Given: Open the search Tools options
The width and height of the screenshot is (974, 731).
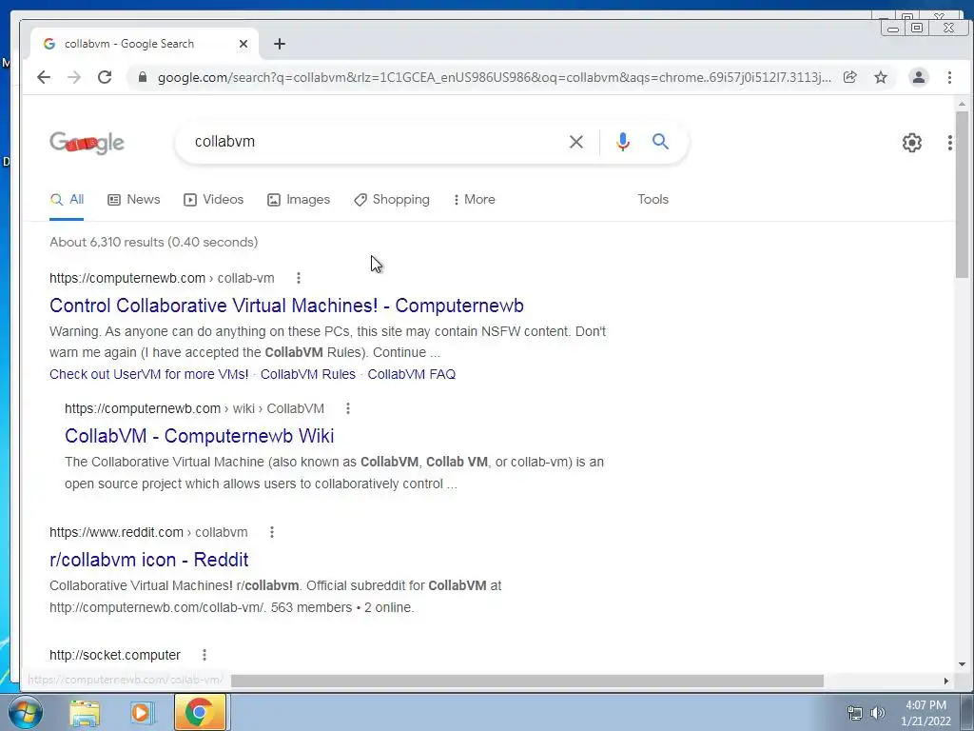Looking at the screenshot, I should [x=653, y=200].
